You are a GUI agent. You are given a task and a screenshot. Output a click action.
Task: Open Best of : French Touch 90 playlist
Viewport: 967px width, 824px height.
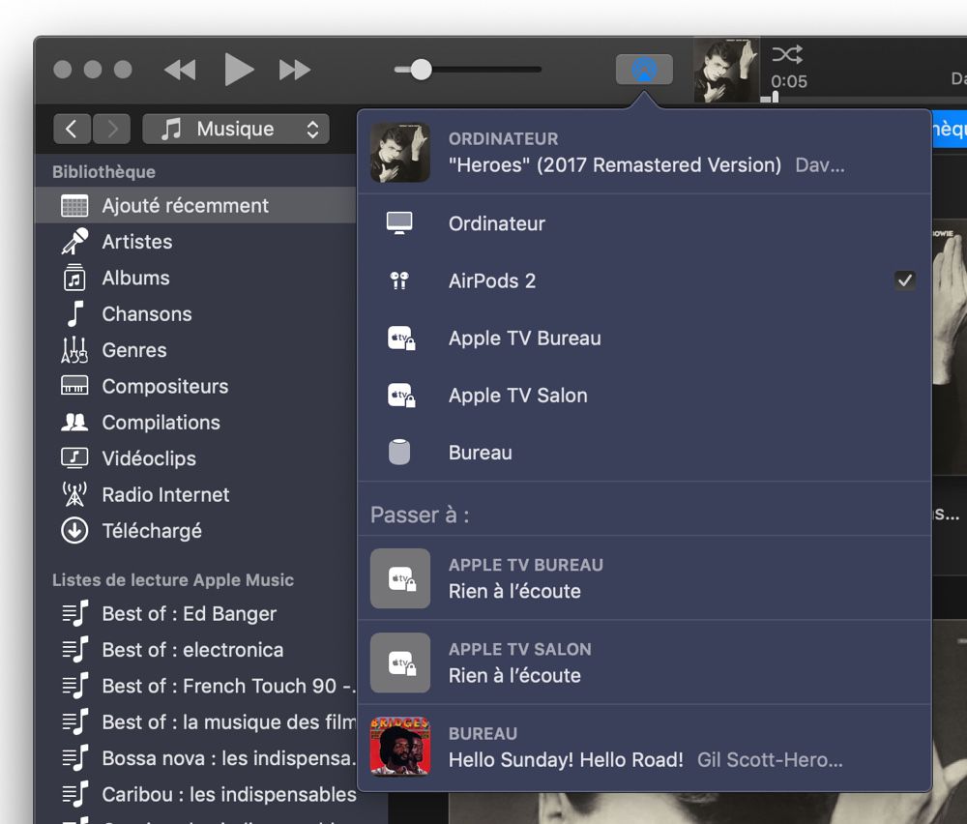click(195, 686)
